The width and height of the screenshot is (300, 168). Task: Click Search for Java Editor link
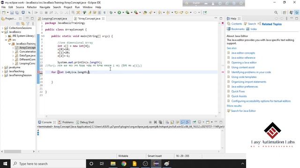coord(243,111)
